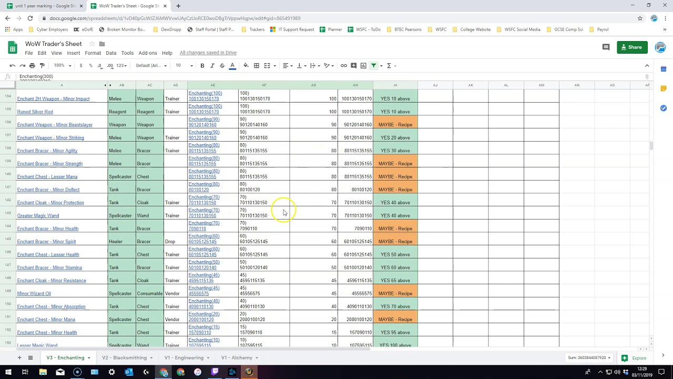
Task: Open the borders menu
Action: pos(257,66)
